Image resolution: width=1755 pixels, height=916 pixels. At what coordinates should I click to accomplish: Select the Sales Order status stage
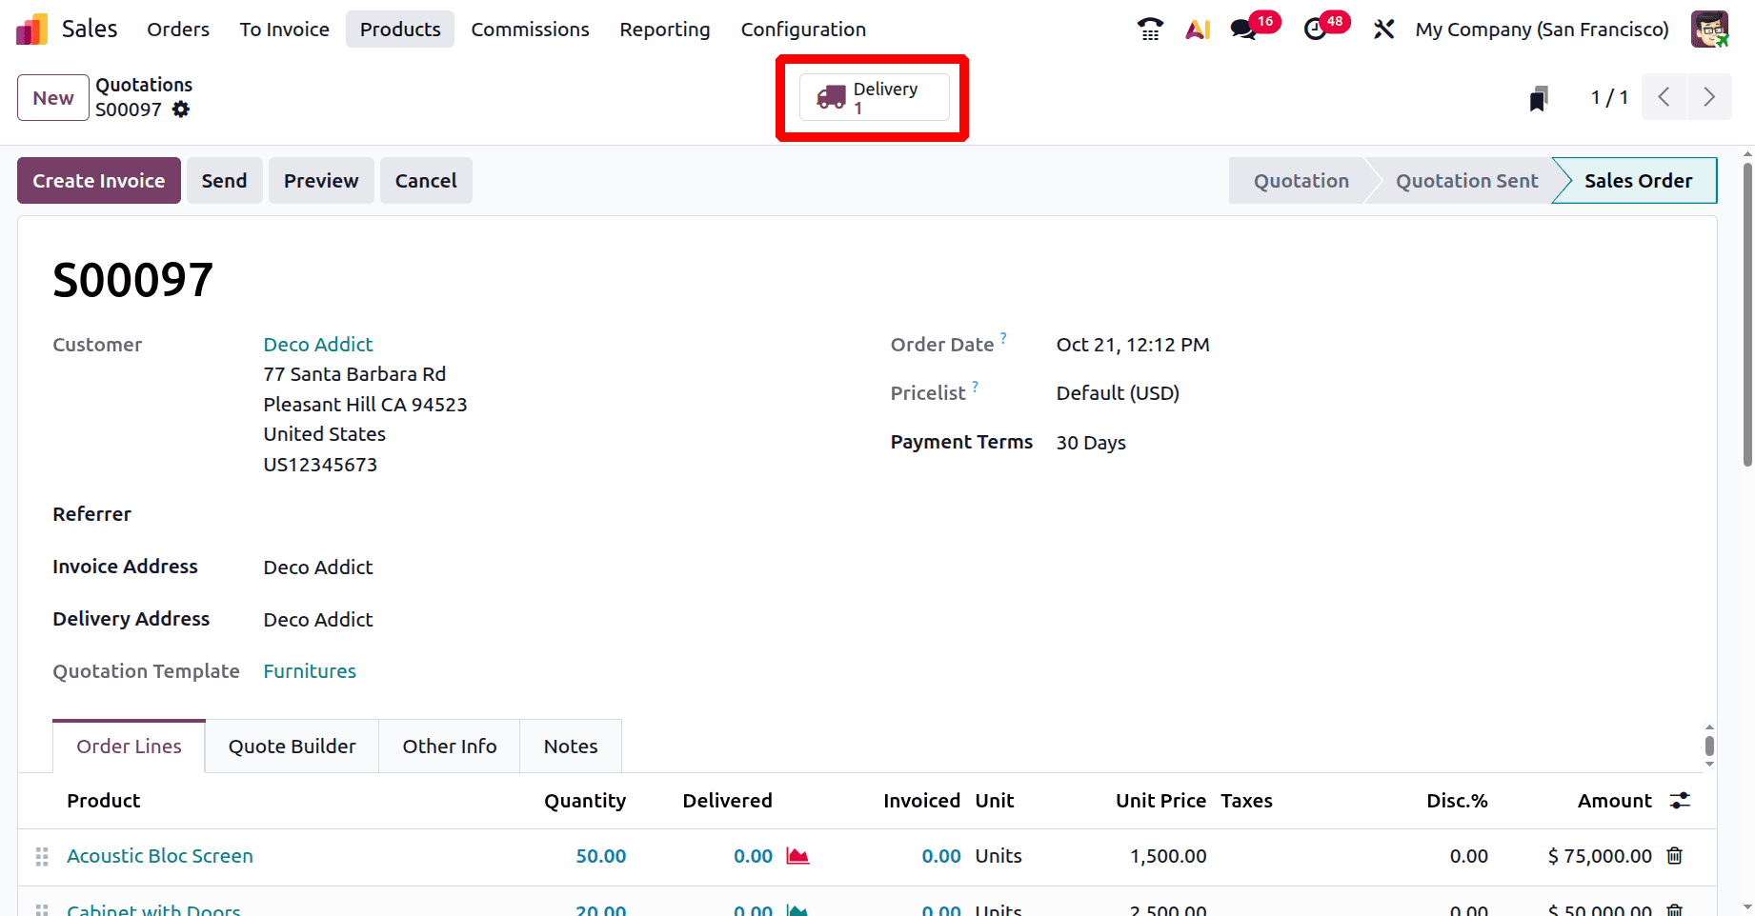pos(1638,181)
